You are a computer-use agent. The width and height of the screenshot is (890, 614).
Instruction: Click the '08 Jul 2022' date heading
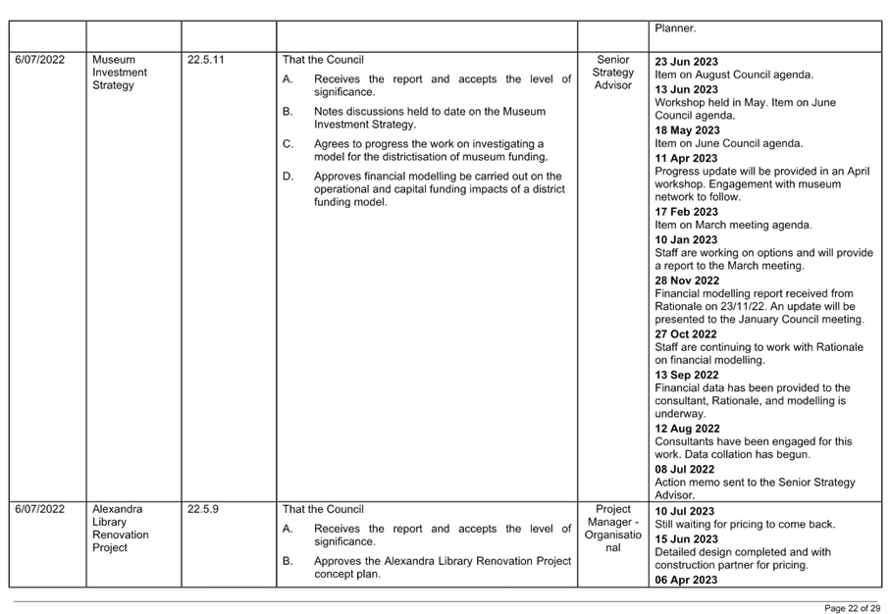coord(685,469)
